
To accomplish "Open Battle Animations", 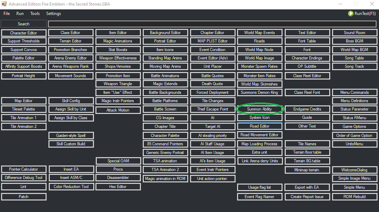I will pyautogui.click(x=165, y=76).
